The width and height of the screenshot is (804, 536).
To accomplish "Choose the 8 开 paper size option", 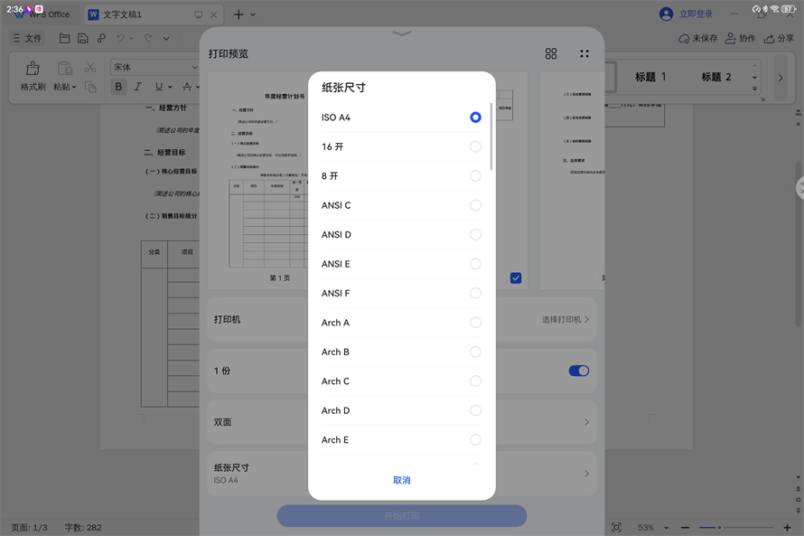I will [401, 176].
